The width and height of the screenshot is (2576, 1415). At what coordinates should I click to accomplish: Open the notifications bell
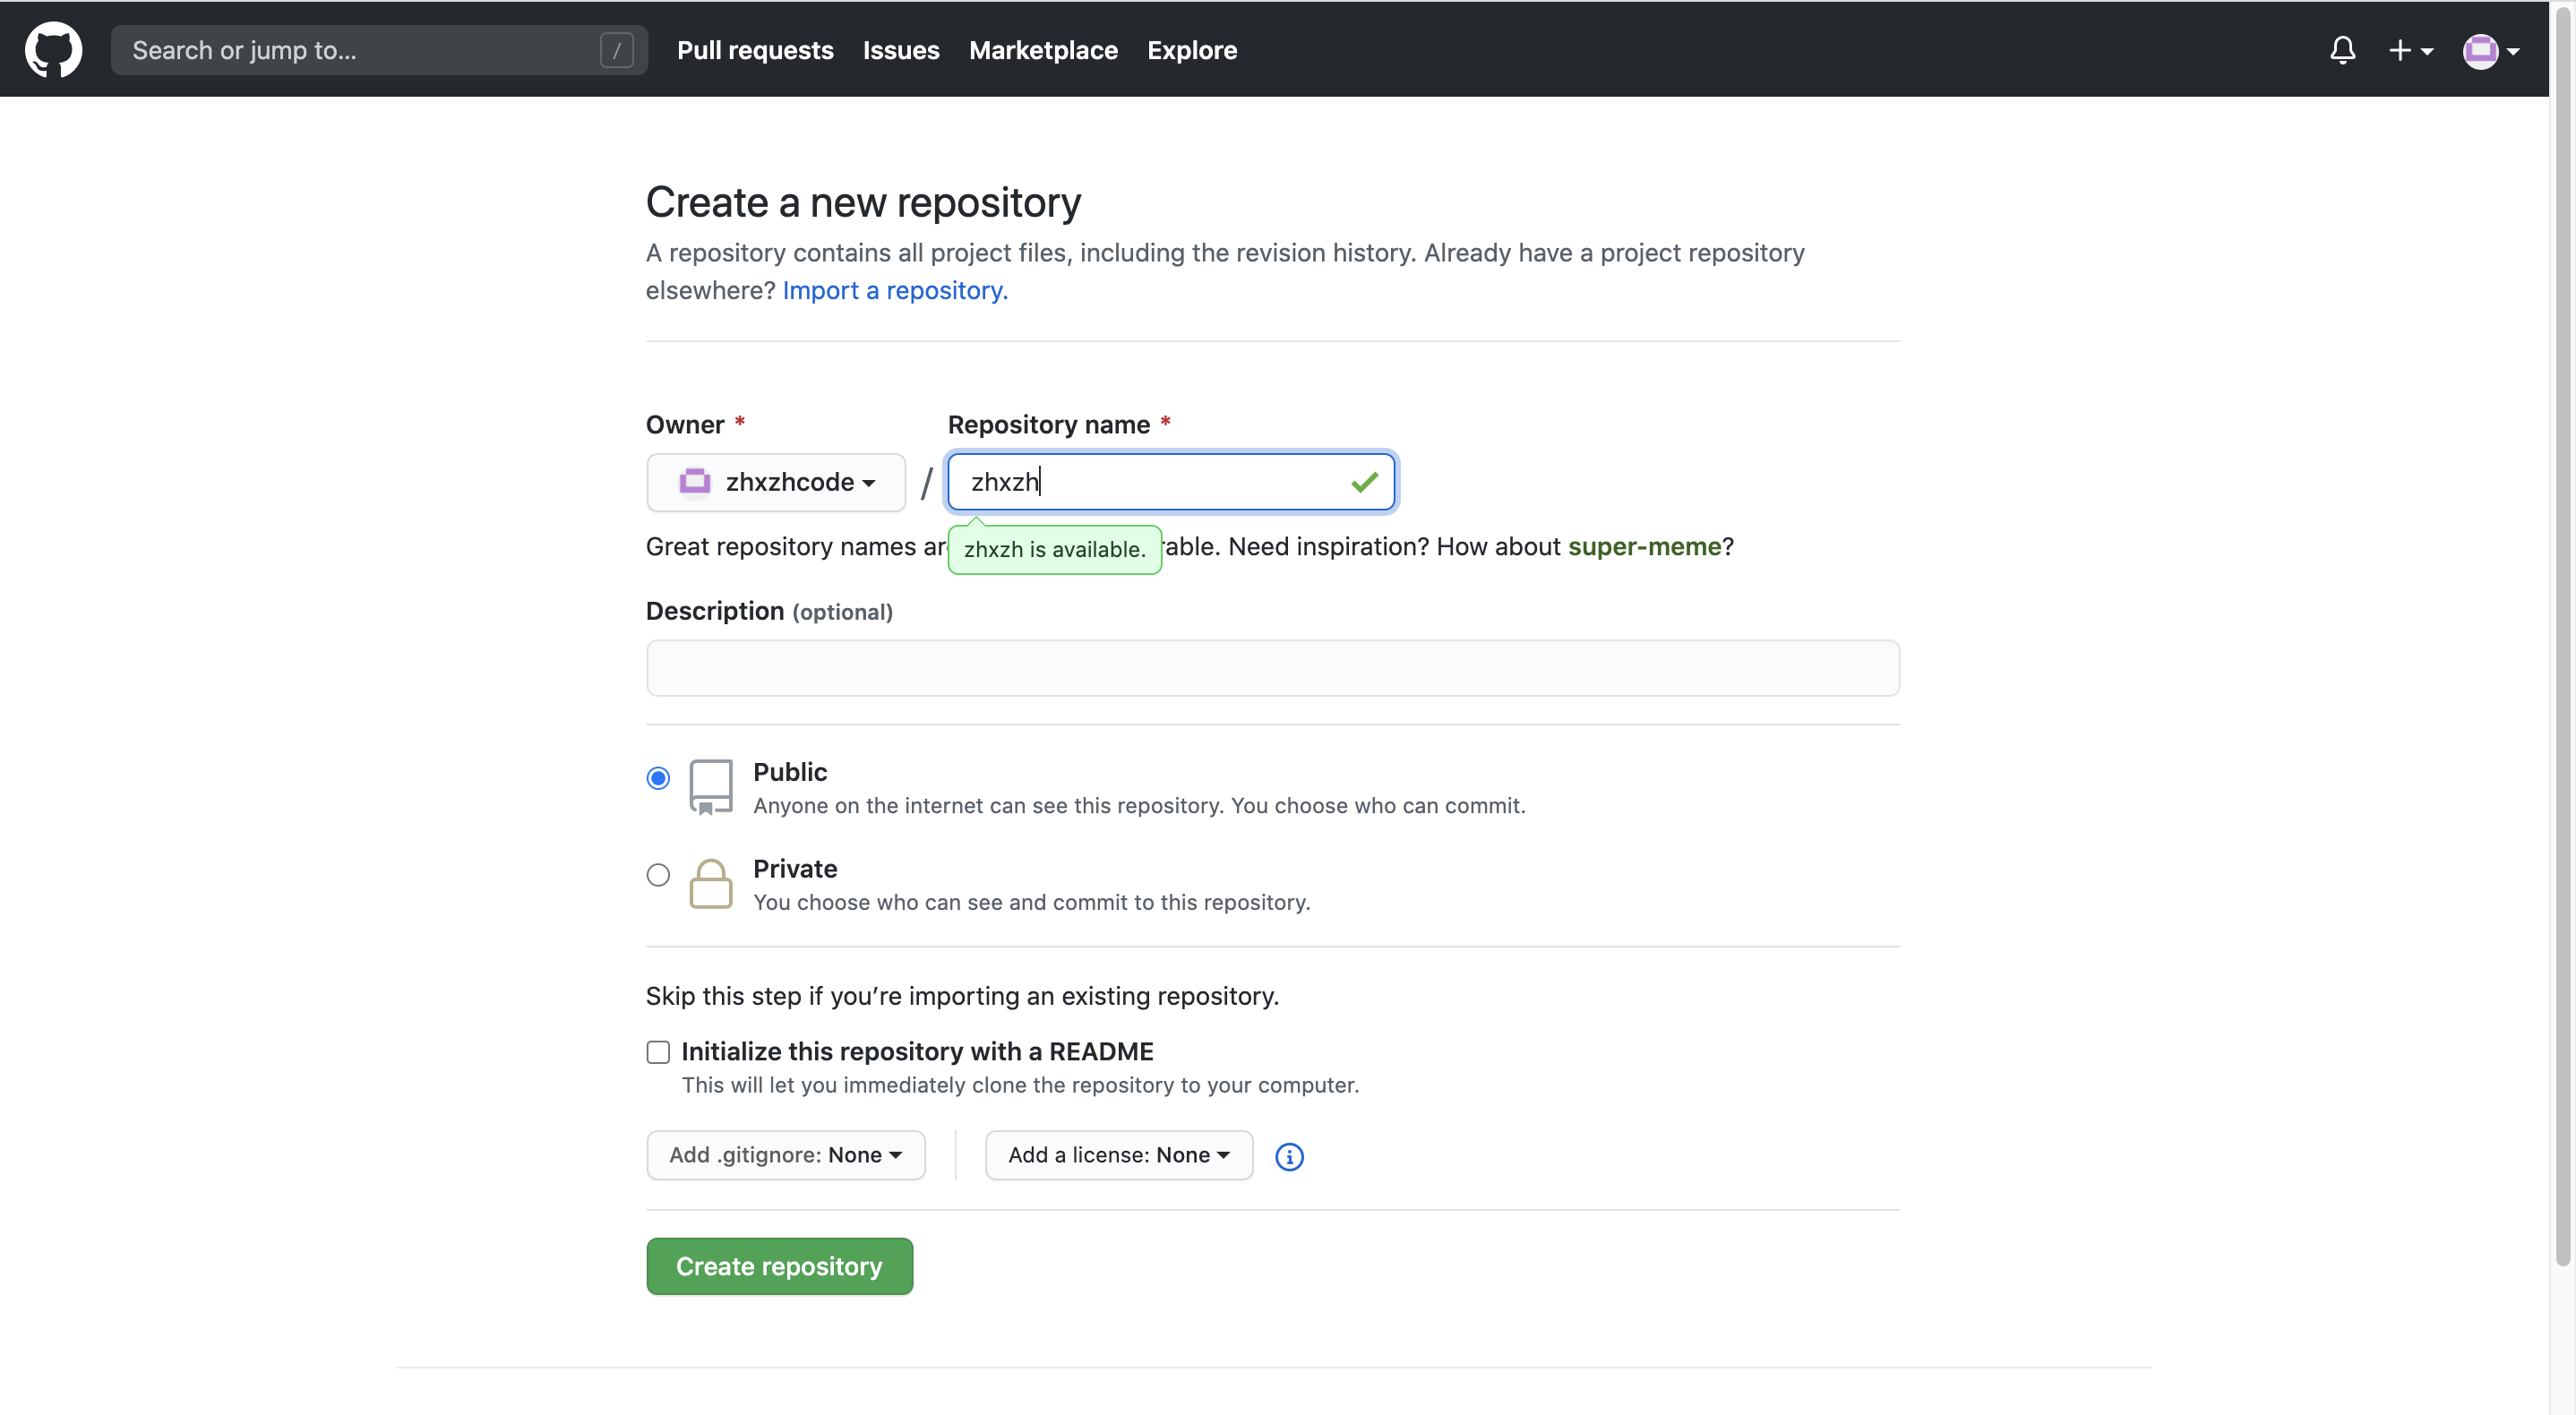[x=2342, y=50]
